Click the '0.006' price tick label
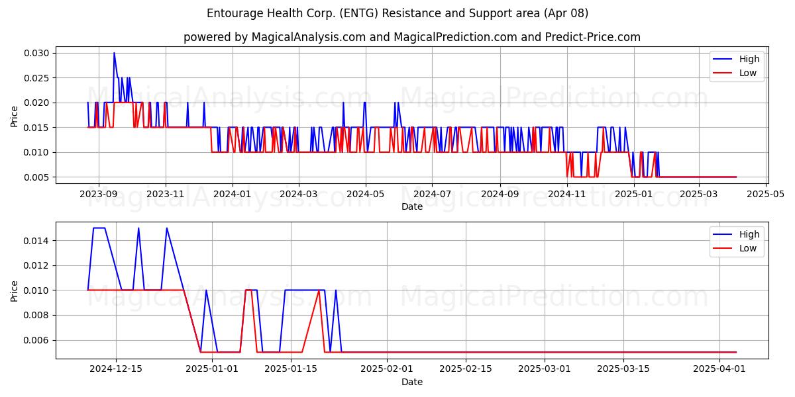 38,340
